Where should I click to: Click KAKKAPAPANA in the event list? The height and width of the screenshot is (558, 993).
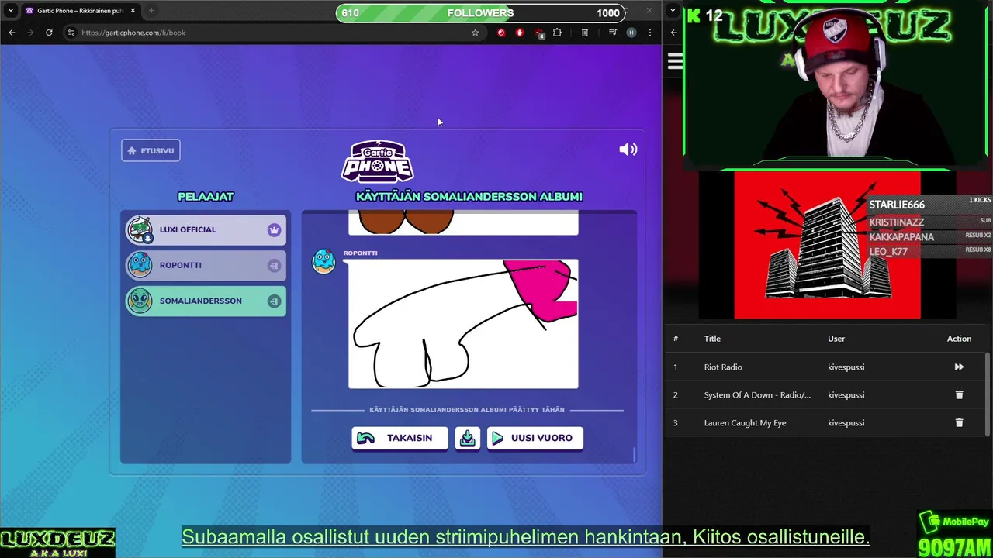[x=901, y=237]
